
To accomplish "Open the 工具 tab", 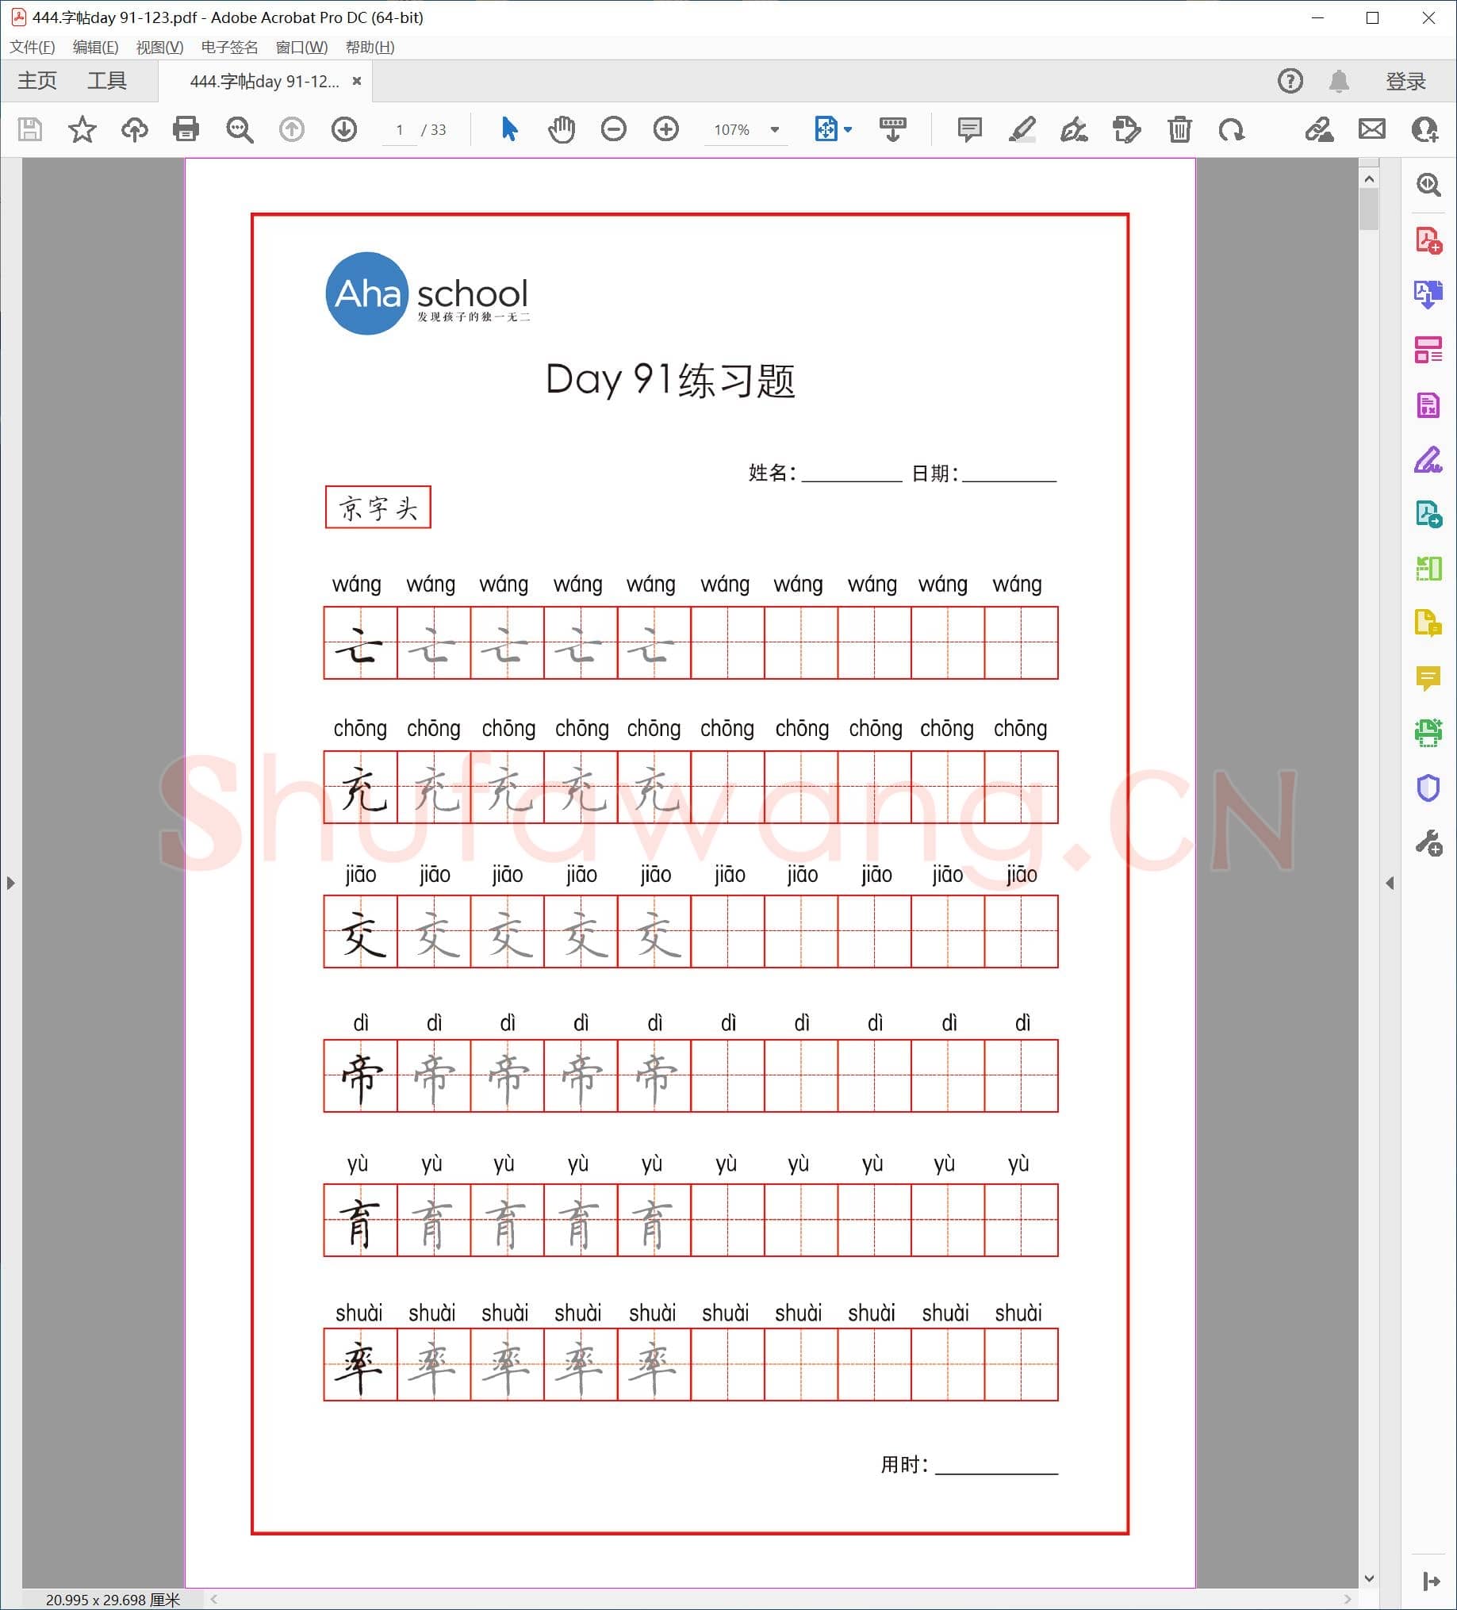I will point(106,80).
